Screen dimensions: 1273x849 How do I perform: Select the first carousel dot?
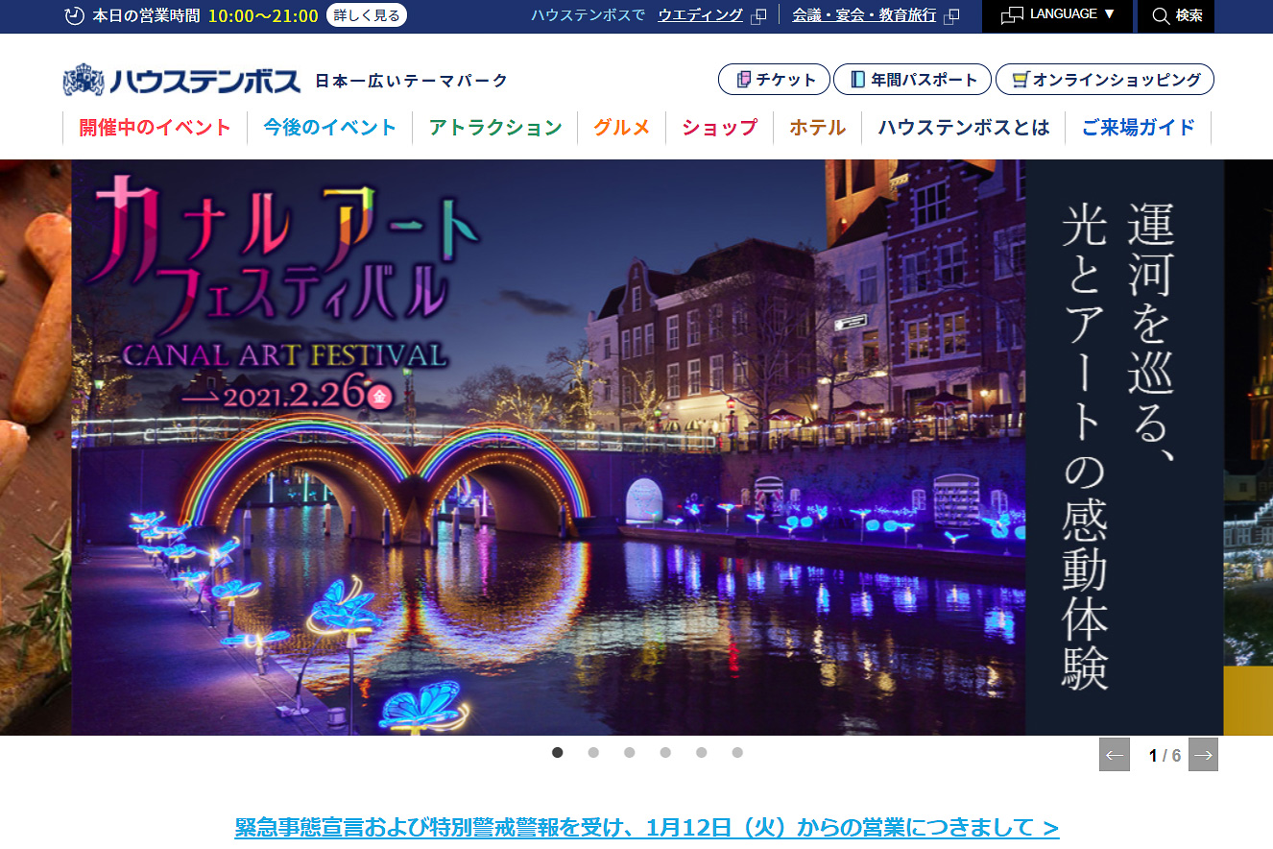[558, 753]
